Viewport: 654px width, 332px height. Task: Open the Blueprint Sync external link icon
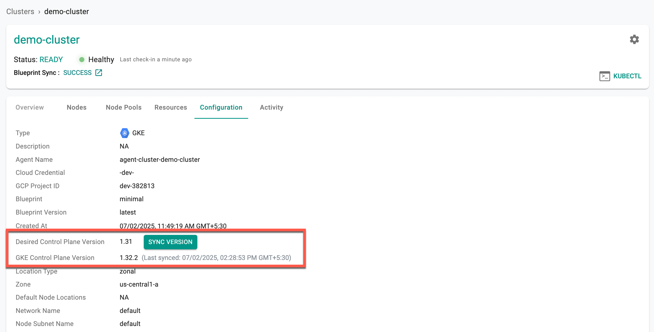tap(99, 73)
